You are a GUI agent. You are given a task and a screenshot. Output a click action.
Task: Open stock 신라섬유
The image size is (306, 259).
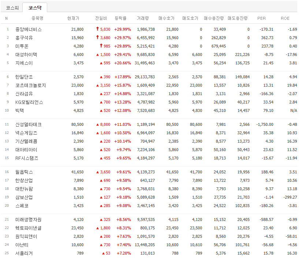(24, 94)
